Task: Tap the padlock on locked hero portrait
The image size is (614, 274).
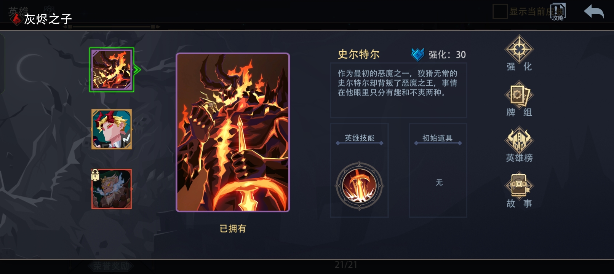Action: 95,175
